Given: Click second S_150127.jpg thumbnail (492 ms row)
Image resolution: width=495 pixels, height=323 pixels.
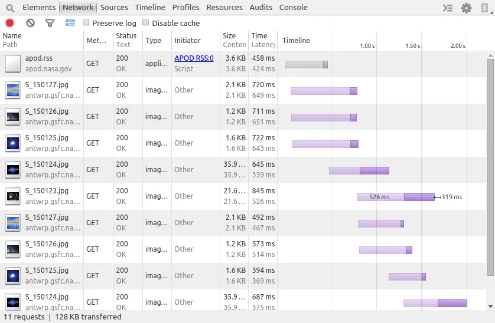Looking at the screenshot, I should [x=12, y=222].
